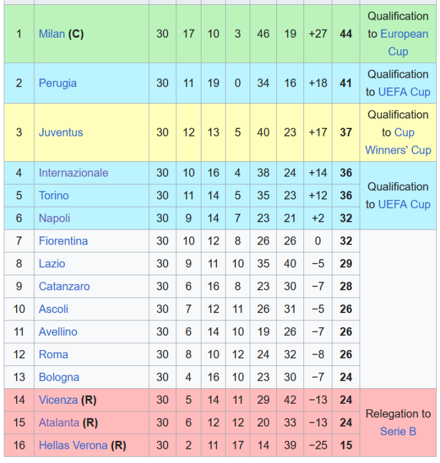
Task: Go to the Hellas Verona page
Action: pos(73,446)
